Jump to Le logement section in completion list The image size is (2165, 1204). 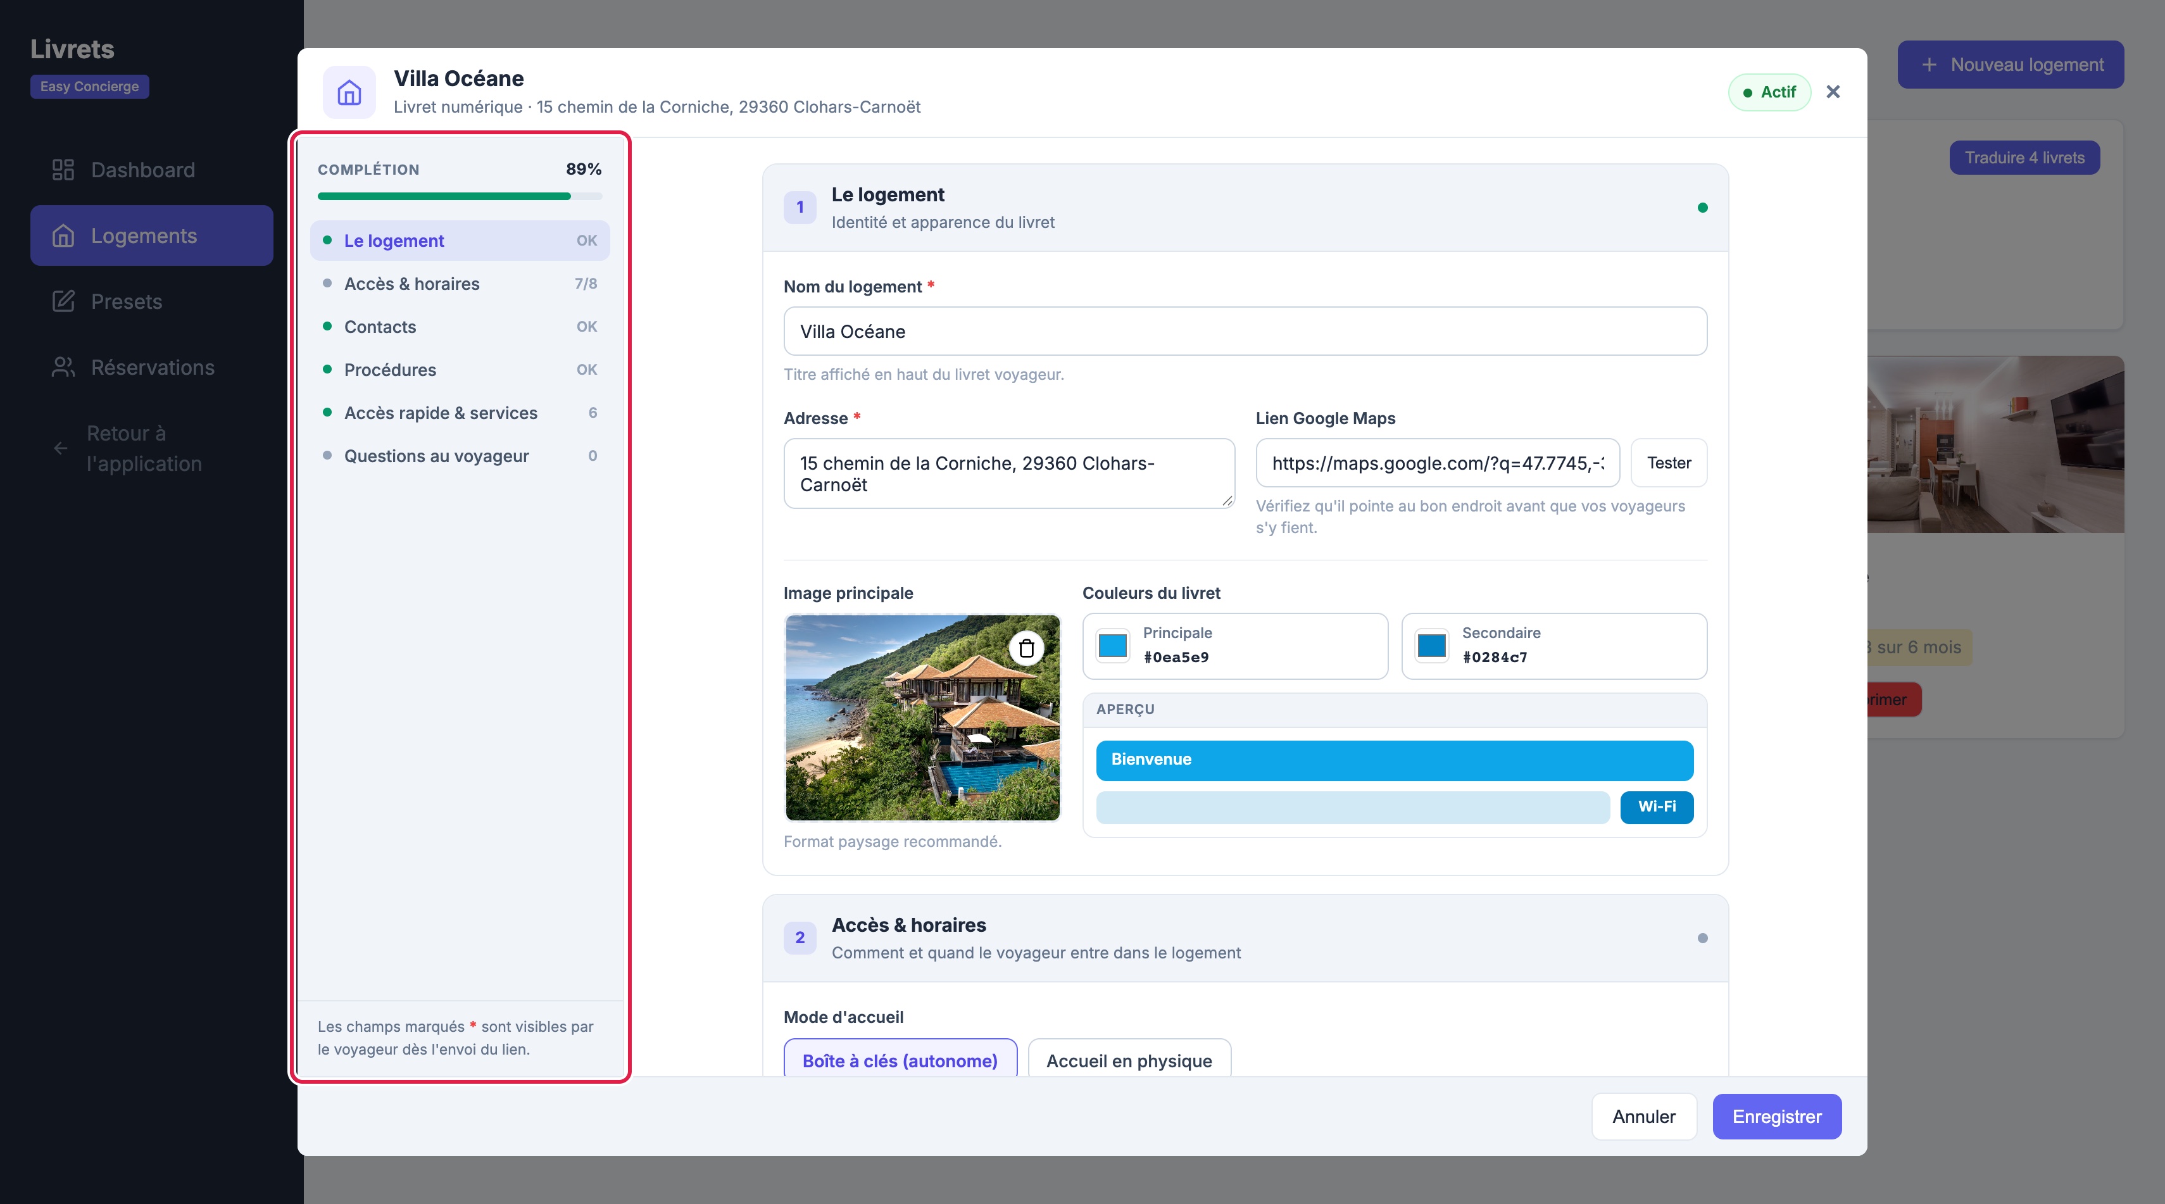(460, 241)
